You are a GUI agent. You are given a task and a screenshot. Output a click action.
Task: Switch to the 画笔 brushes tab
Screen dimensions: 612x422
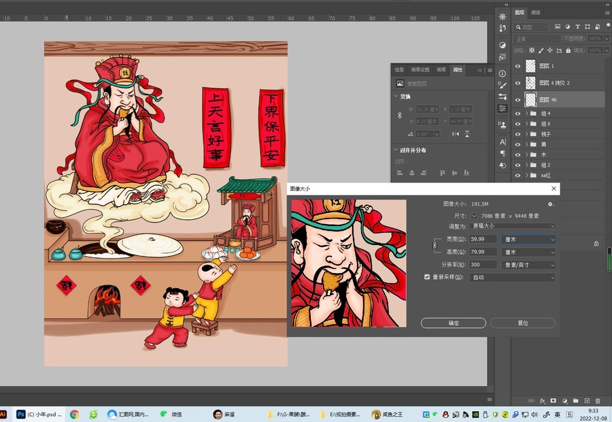(x=441, y=69)
